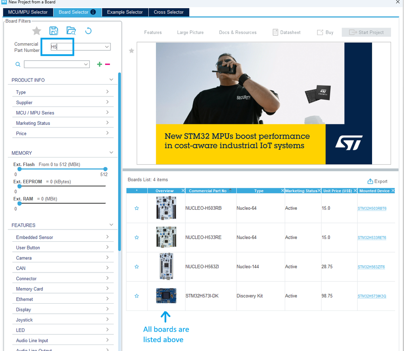Close the Marketing Status column

coord(319,191)
